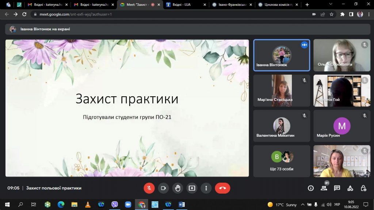Open meeting details info icon

click(x=310, y=188)
